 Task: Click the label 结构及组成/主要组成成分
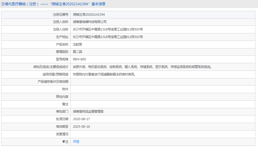coord(51,67)
